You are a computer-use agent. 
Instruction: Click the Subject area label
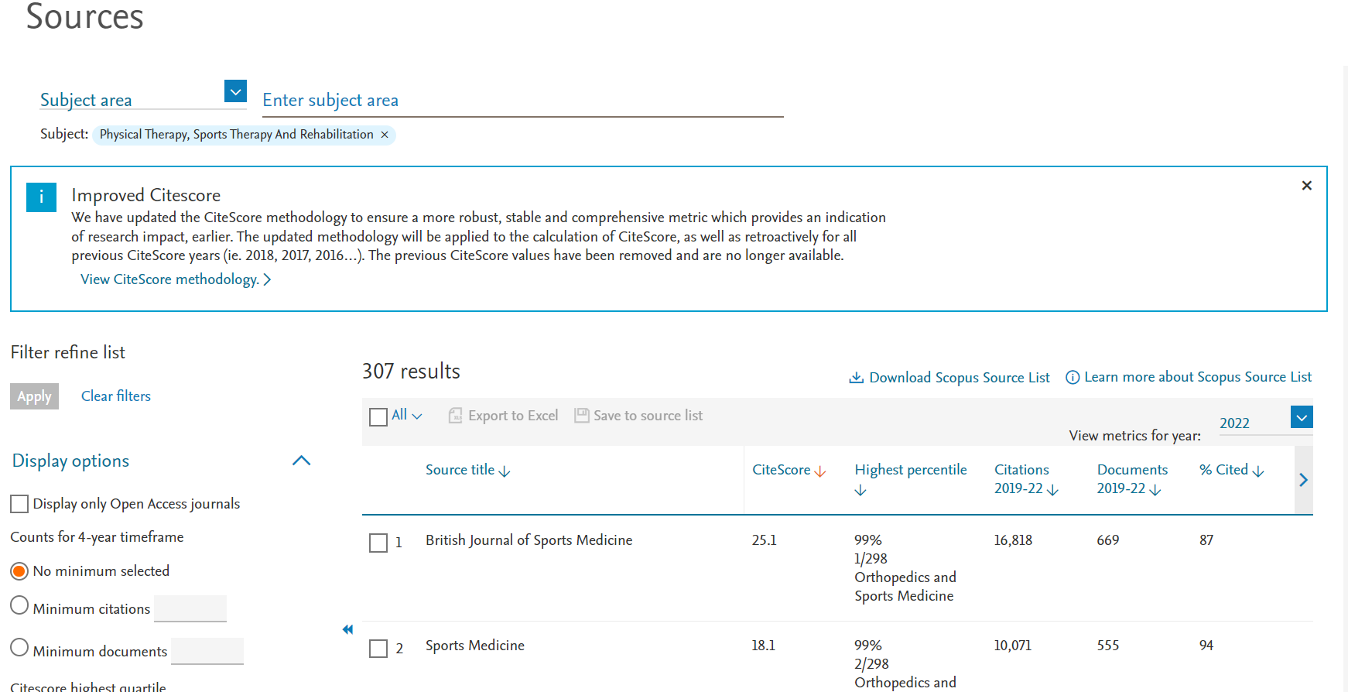click(x=86, y=100)
